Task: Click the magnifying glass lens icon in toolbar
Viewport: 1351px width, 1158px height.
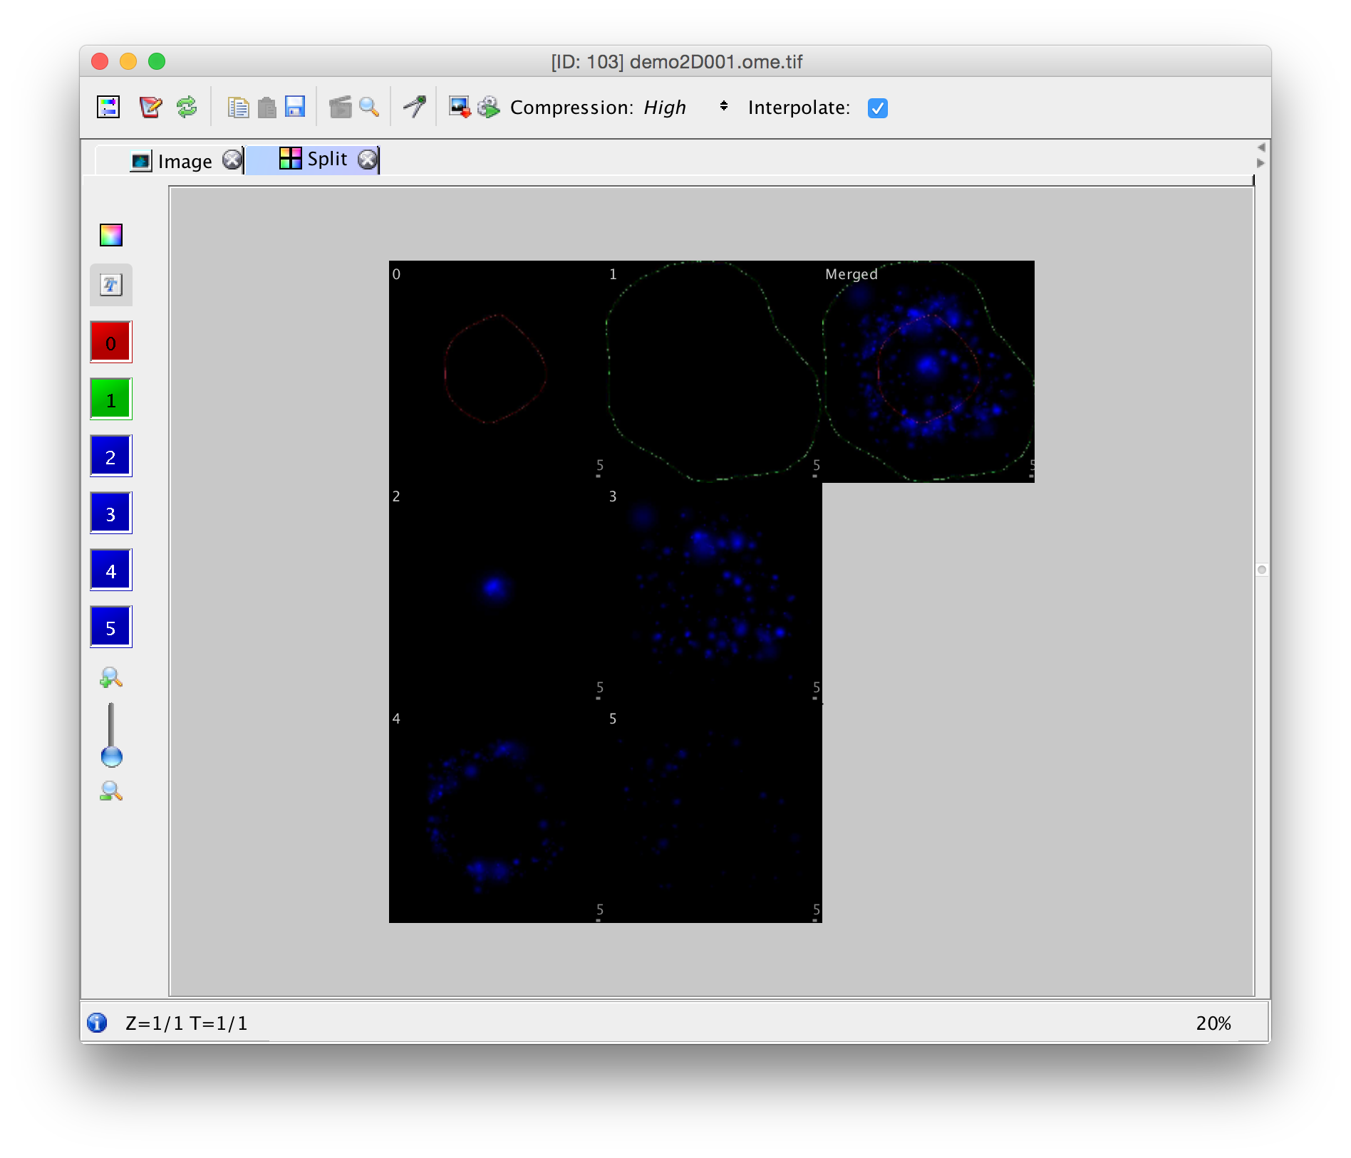Action: tap(369, 107)
